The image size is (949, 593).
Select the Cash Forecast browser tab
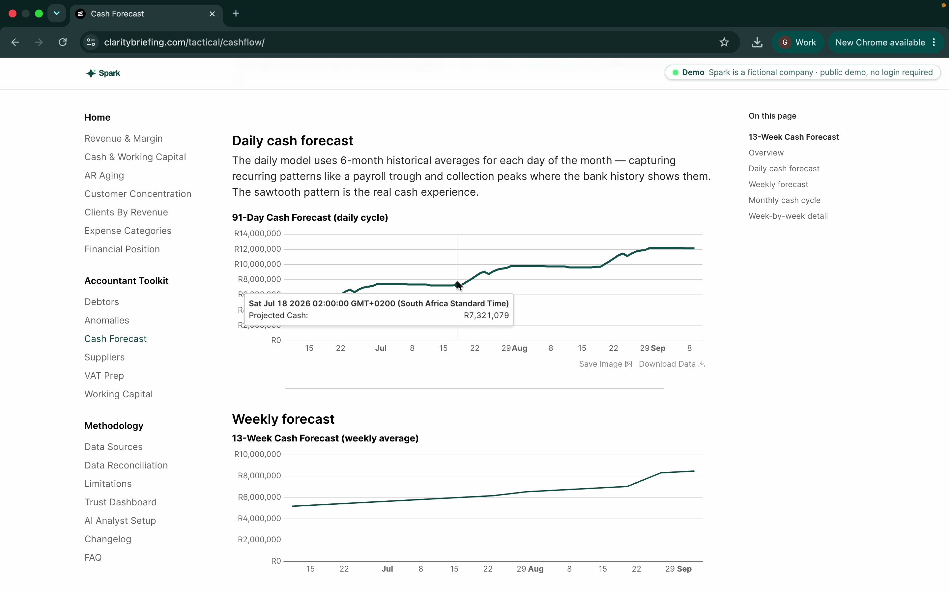[146, 14]
